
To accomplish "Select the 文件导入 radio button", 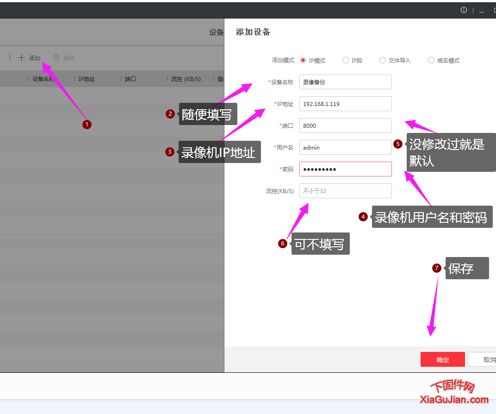I will click(x=383, y=60).
